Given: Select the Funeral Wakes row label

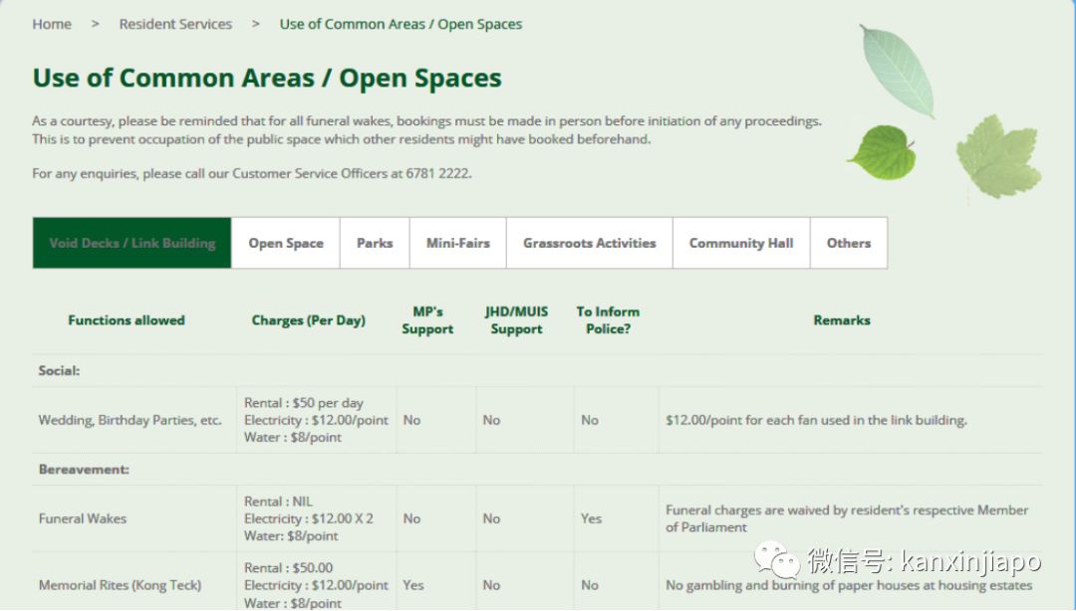Looking at the screenshot, I should tap(83, 518).
